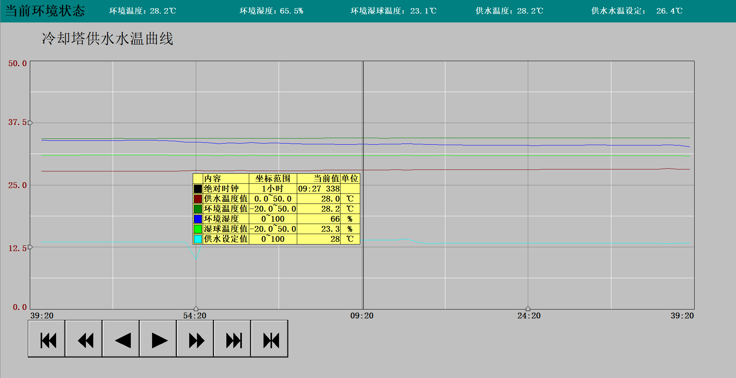Click the 当前值 column header in legend
Viewport: 736px width, 378px height.
coord(326,178)
